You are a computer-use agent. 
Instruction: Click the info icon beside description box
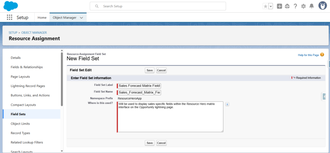tap(227, 104)
